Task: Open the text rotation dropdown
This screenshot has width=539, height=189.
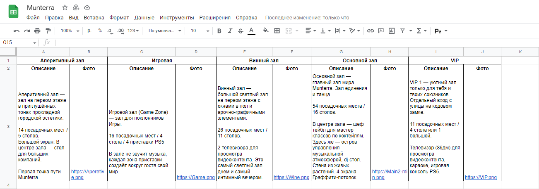Action: (x=355, y=31)
